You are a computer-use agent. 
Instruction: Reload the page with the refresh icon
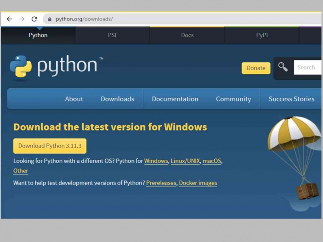point(34,19)
